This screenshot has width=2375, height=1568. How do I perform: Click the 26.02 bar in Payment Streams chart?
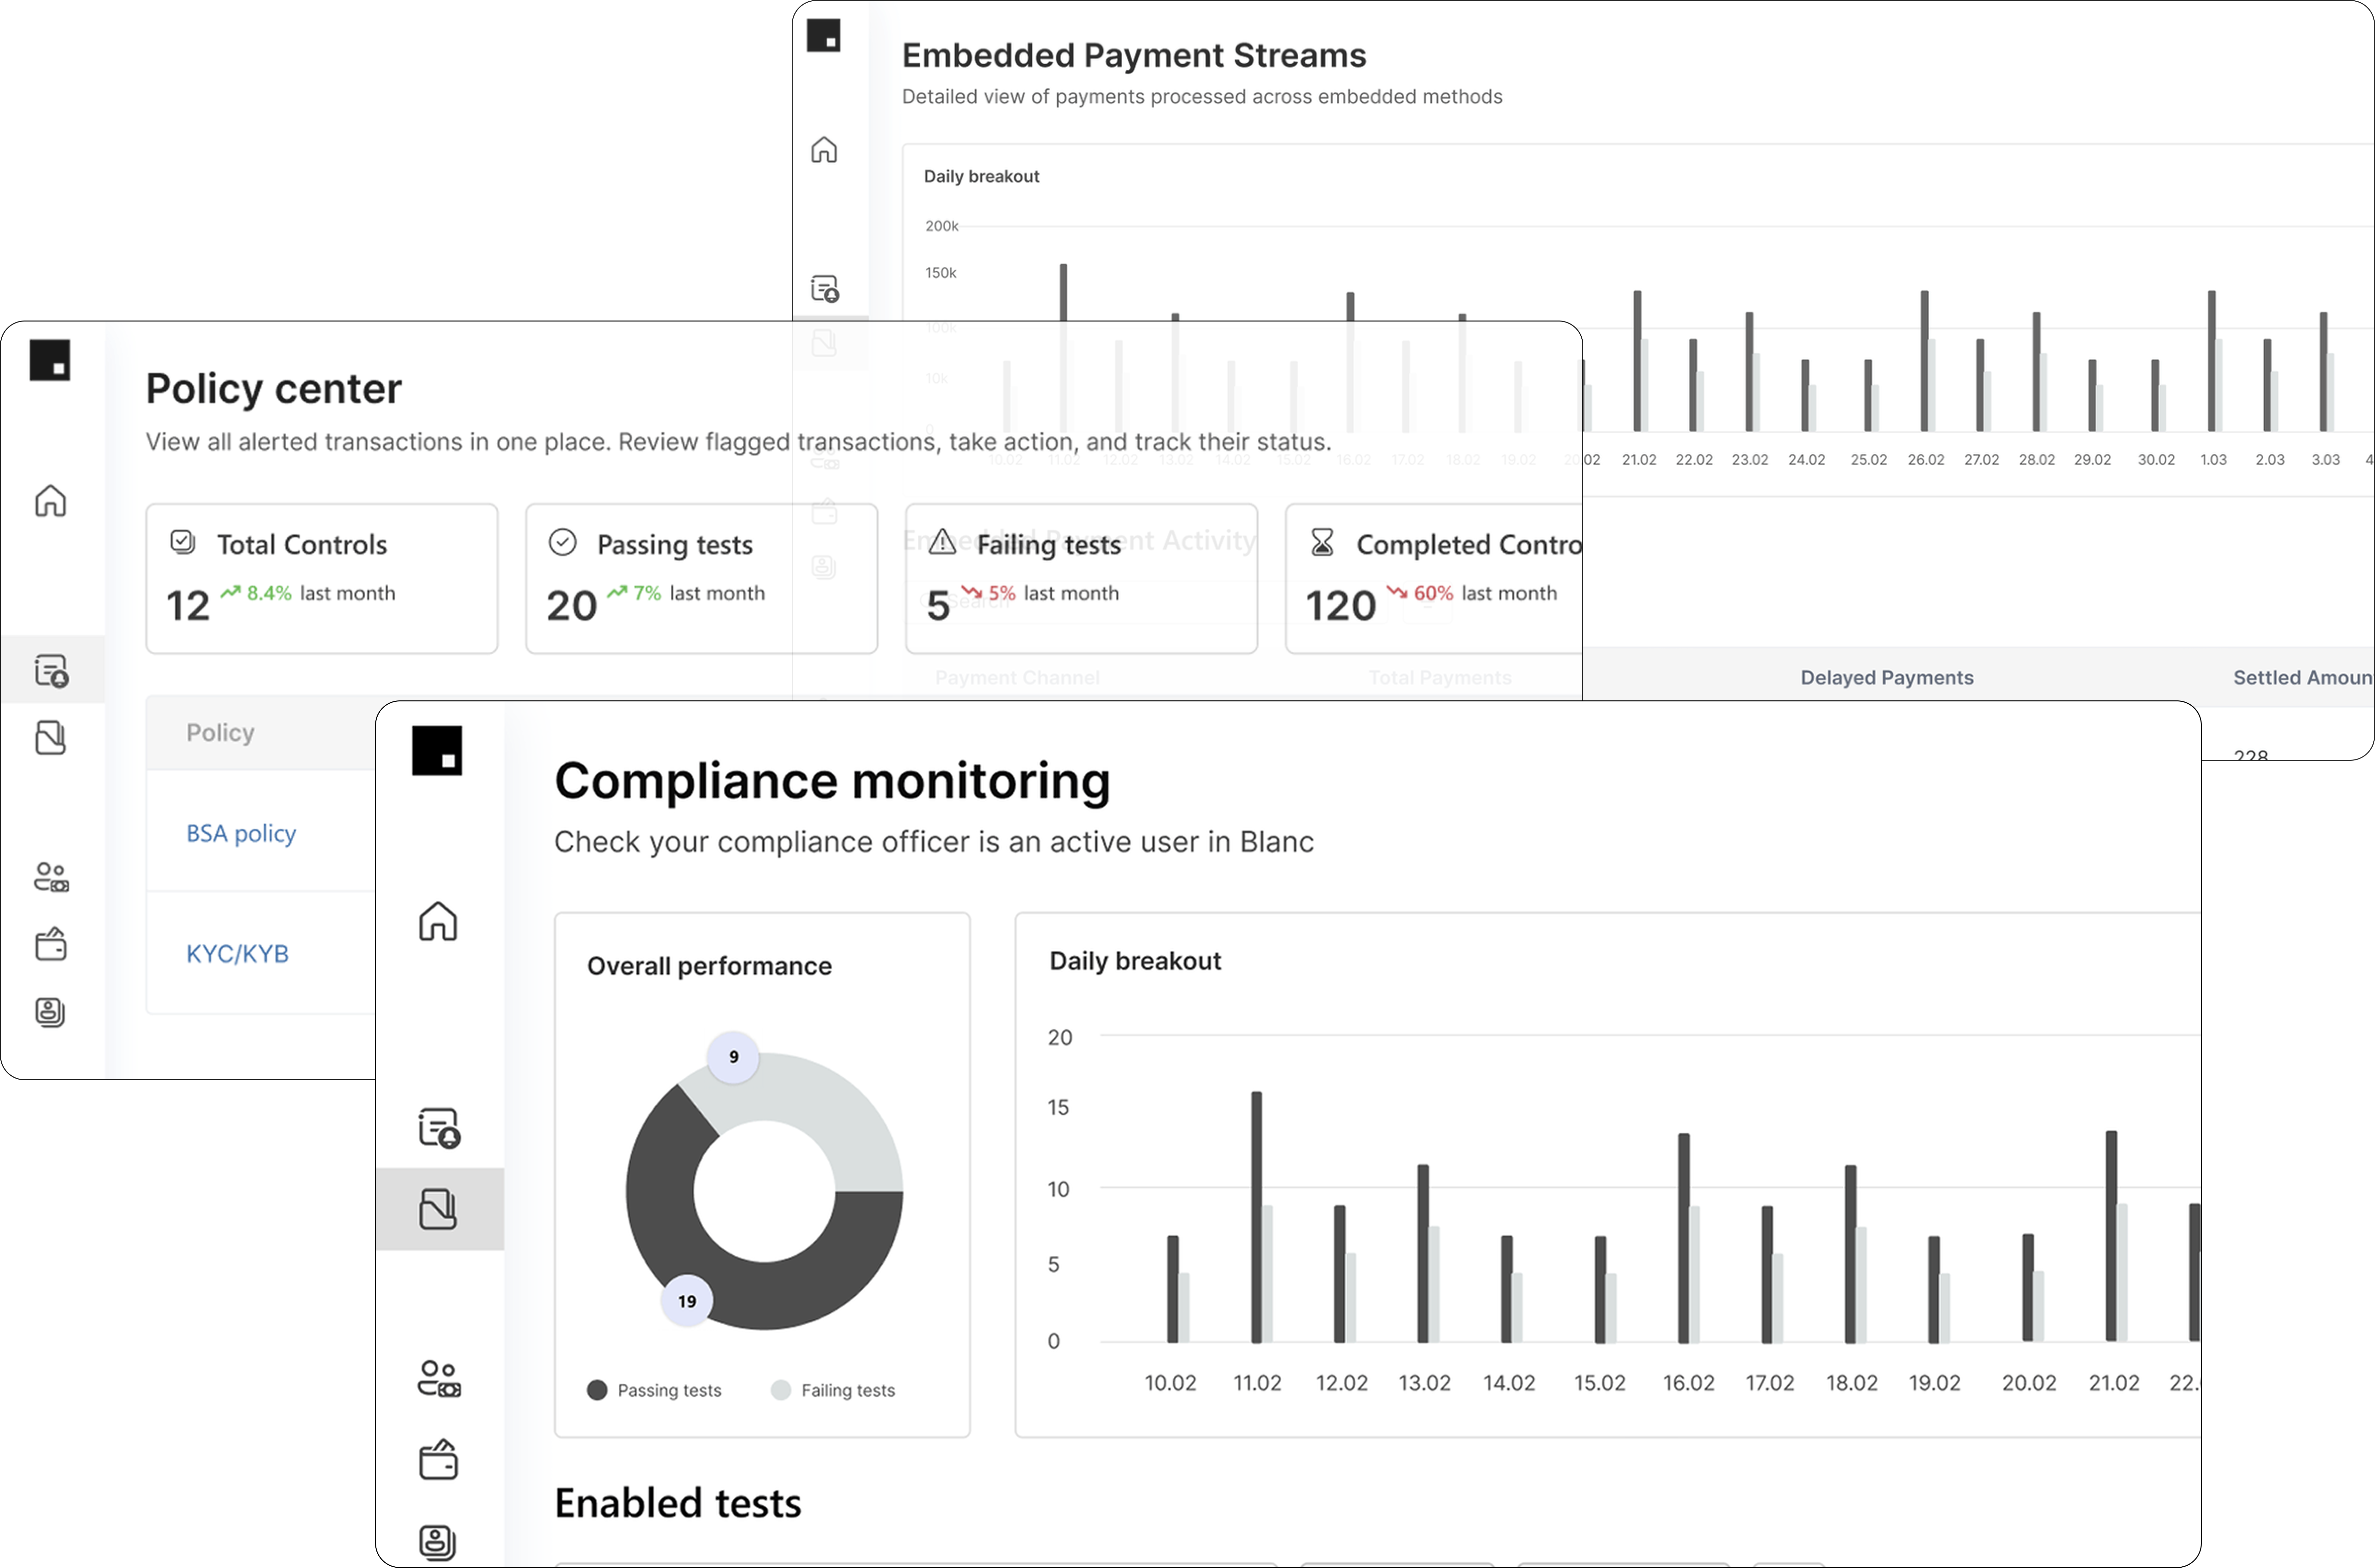1924,361
